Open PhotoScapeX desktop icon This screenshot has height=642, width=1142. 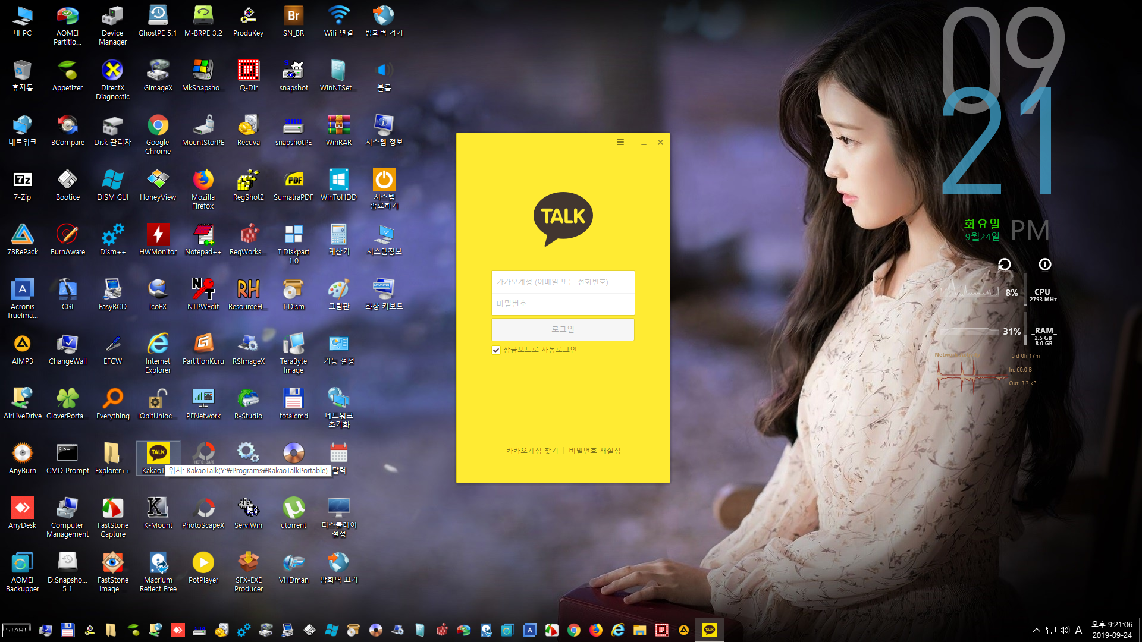tap(203, 513)
